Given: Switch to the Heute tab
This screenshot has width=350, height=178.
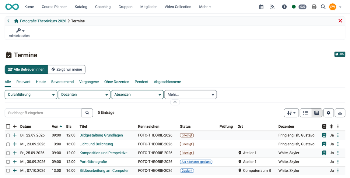Looking at the screenshot, I should tap(41, 82).
